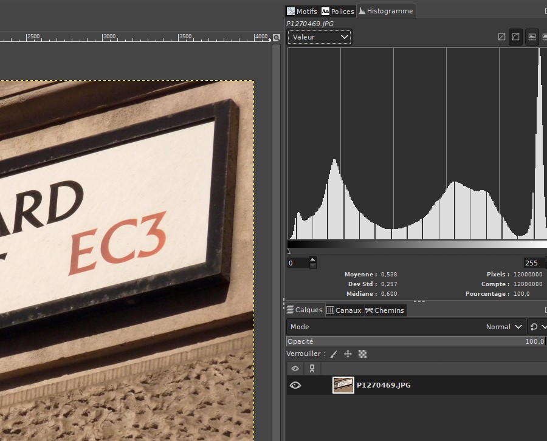Open the Polices (fonts) tab
Screen dimensions: 547x441
(x=337, y=12)
